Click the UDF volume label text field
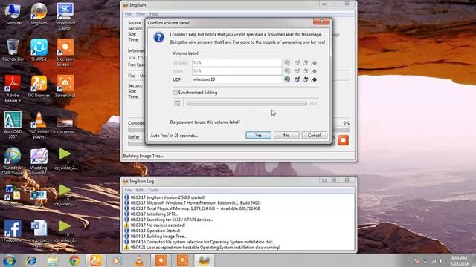 coord(237,79)
